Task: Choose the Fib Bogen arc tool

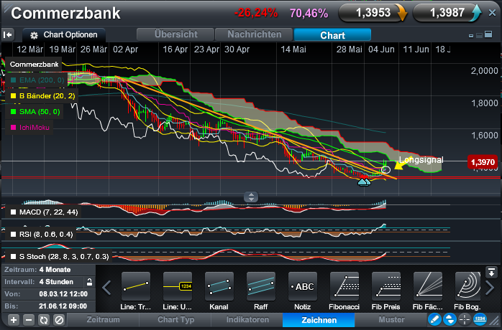Action: [467, 286]
